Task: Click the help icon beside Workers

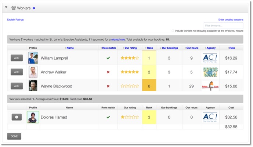Action: (x=34, y=8)
